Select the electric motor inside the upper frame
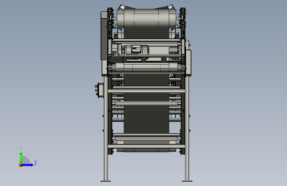This screenshot has width=287, height=186. pyautogui.click(x=136, y=49)
